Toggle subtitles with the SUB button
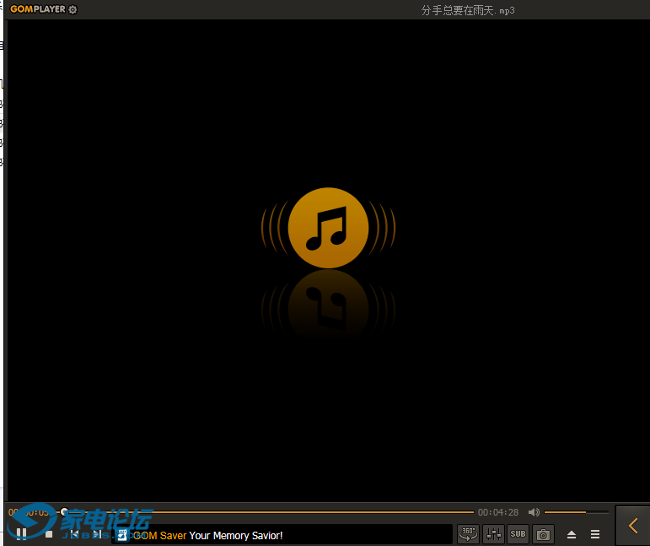Screen dimensions: 650x546 tap(518, 533)
